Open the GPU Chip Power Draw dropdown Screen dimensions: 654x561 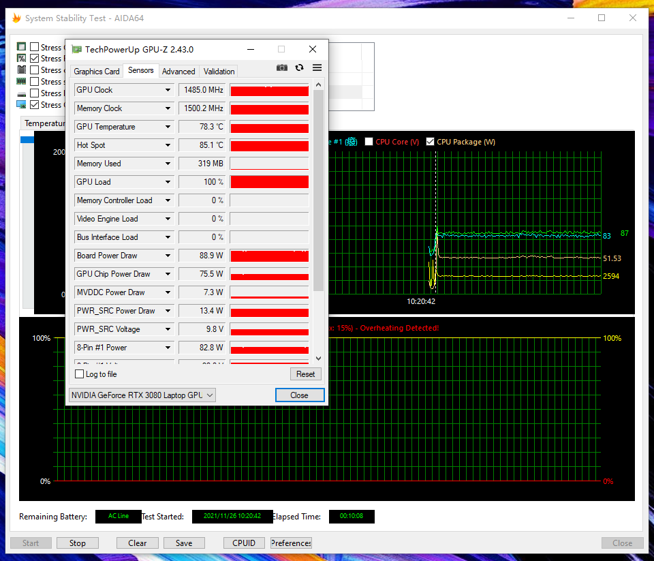[168, 274]
